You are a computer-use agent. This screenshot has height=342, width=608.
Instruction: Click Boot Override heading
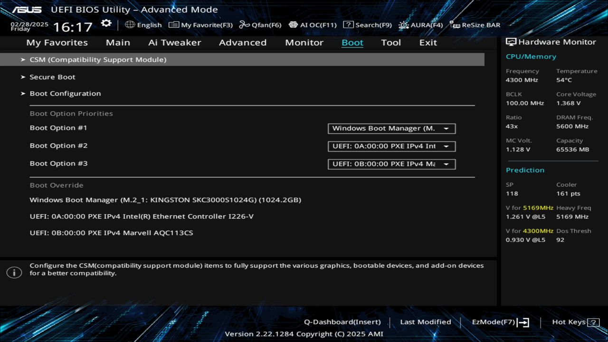pyautogui.click(x=57, y=185)
